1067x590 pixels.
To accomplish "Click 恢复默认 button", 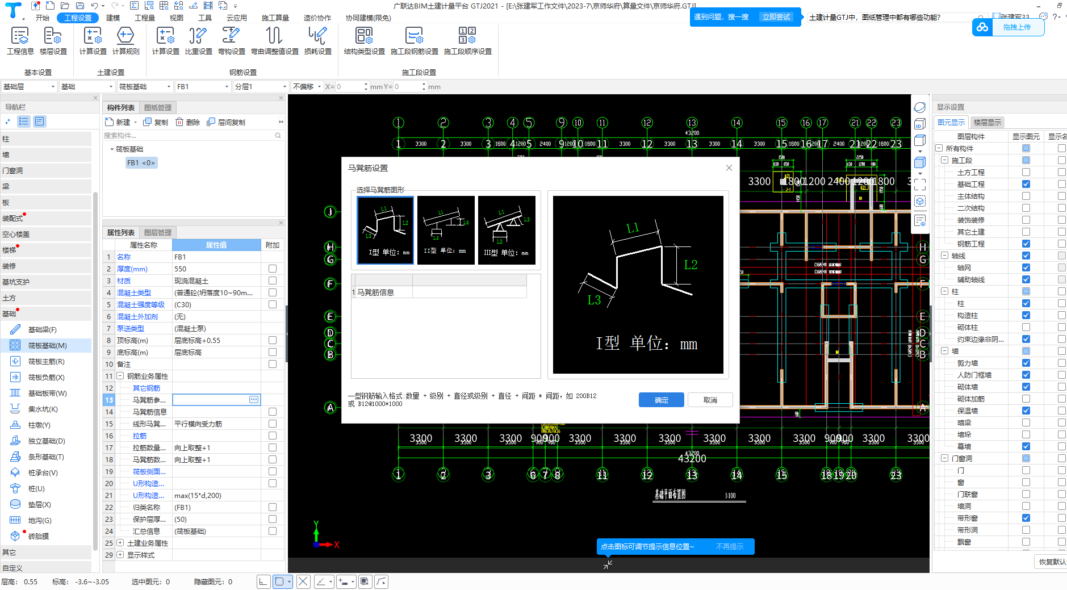I will coord(1052,562).
